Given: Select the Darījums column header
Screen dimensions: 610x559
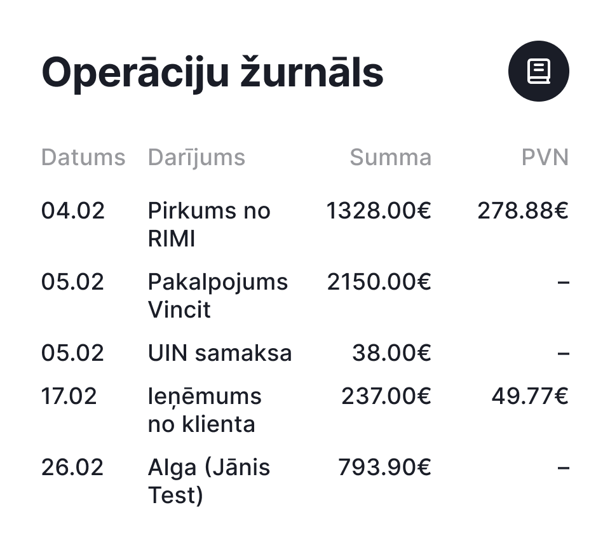Looking at the screenshot, I should 196,158.
